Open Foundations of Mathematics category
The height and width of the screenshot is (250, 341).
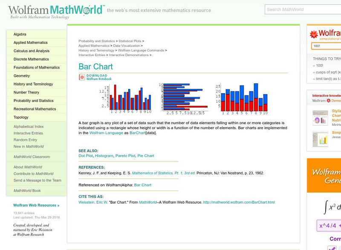click(x=37, y=68)
